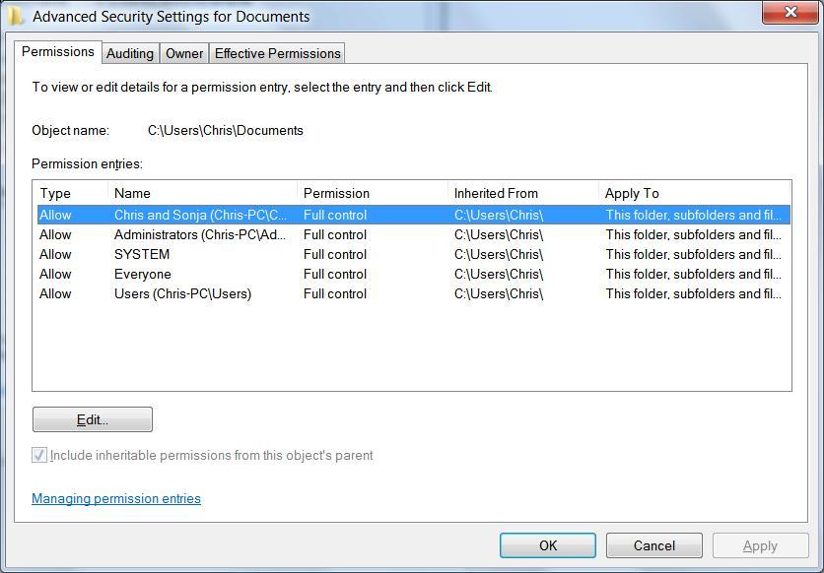This screenshot has width=824, height=573.
Task: Go to Effective Permissions tab
Action: pos(277,53)
